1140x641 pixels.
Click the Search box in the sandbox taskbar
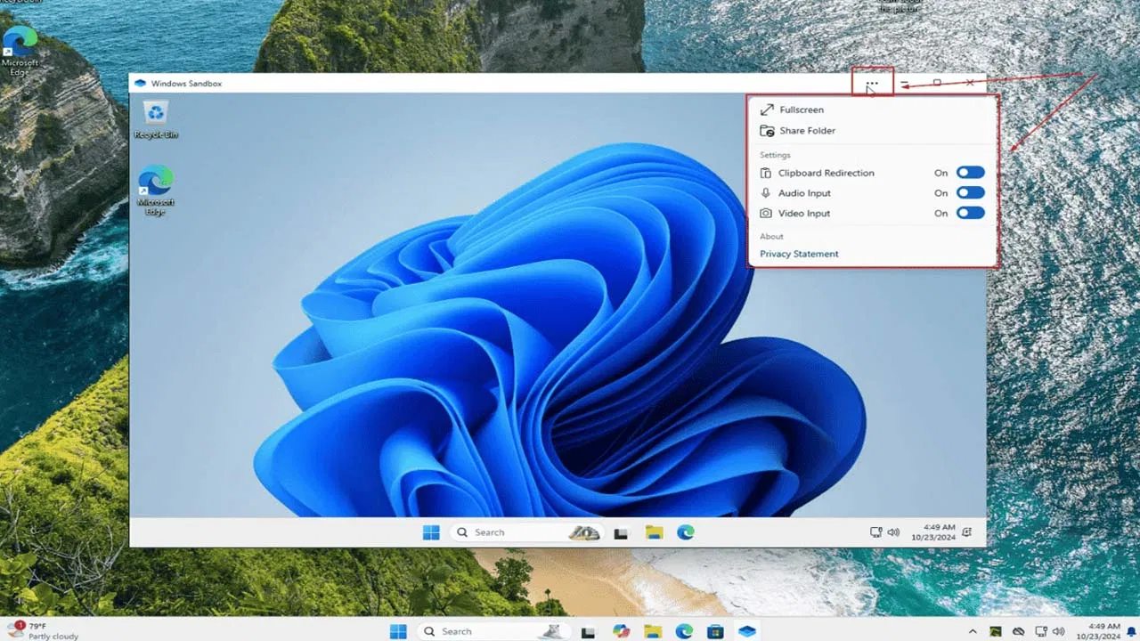[525, 532]
